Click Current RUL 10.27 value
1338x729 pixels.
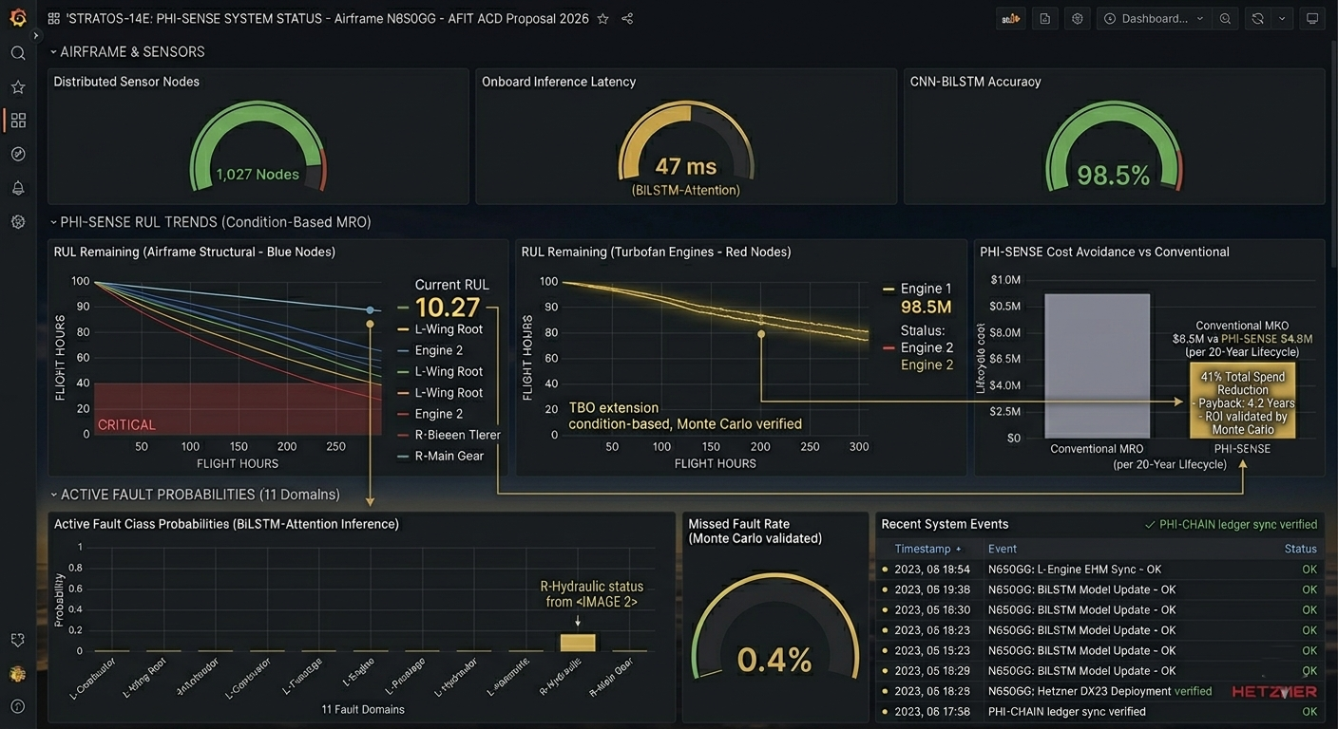pos(448,307)
